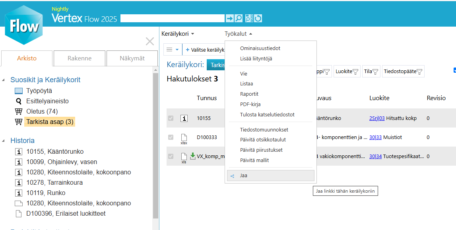
Task: Click info icon of 10280 Kiteennostolaite in history
Action: [19, 172]
